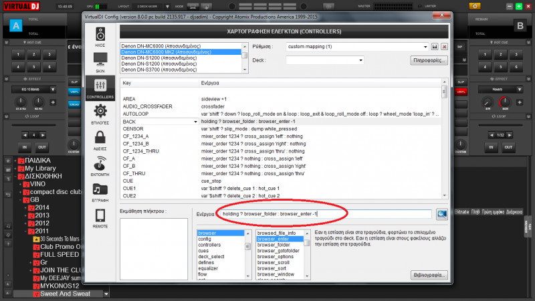Viewport: 535px width, 301px height.
Task: Expand the Ρύθμιση custom mapping dropdown
Action: pos(425,47)
